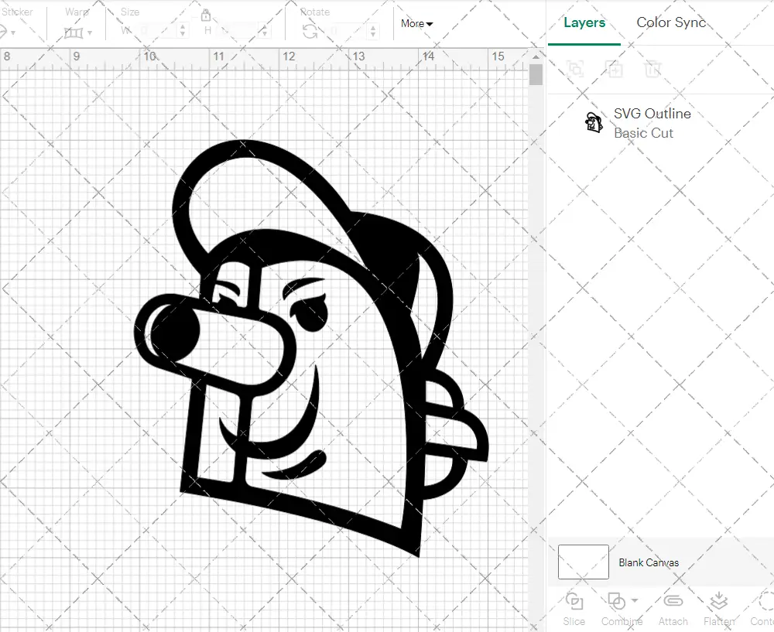Click the Blank Canvas label
Screen dimensions: 774x632
649,562
